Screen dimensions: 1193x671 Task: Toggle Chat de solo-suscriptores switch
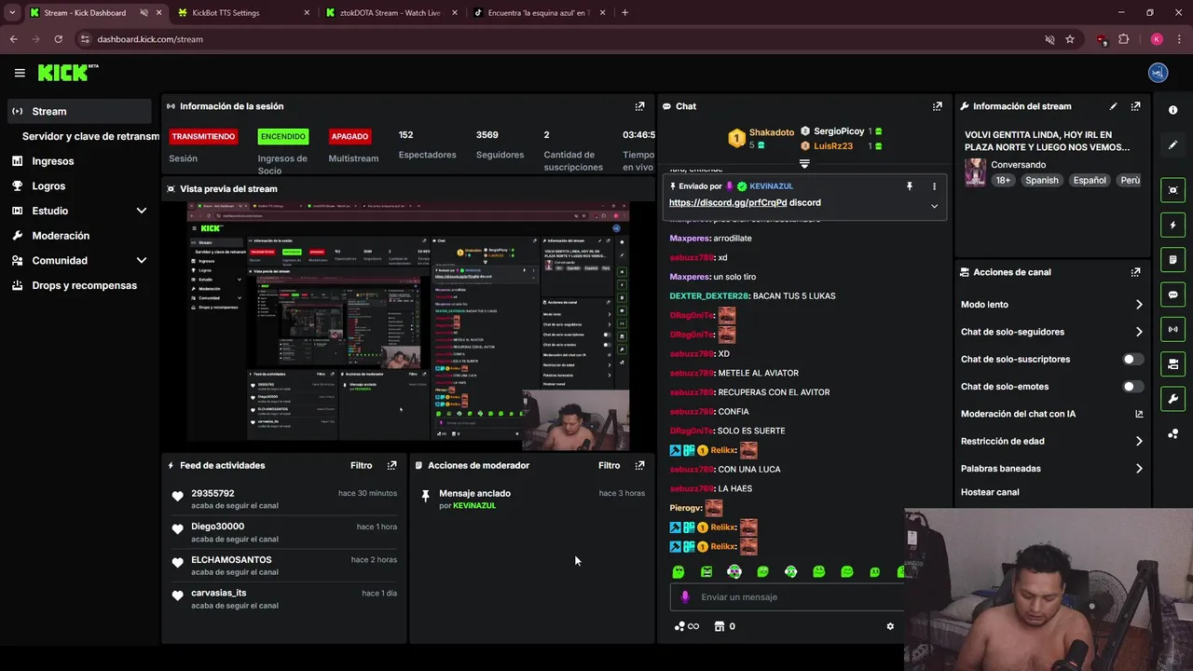[1132, 359]
